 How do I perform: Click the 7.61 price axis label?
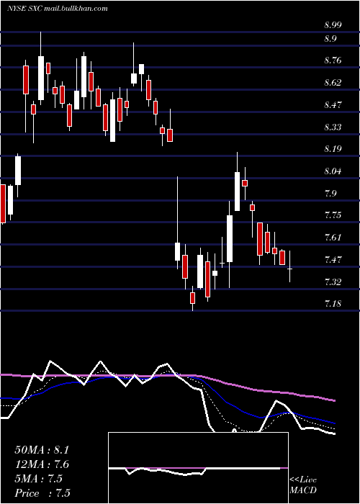tap(333, 237)
